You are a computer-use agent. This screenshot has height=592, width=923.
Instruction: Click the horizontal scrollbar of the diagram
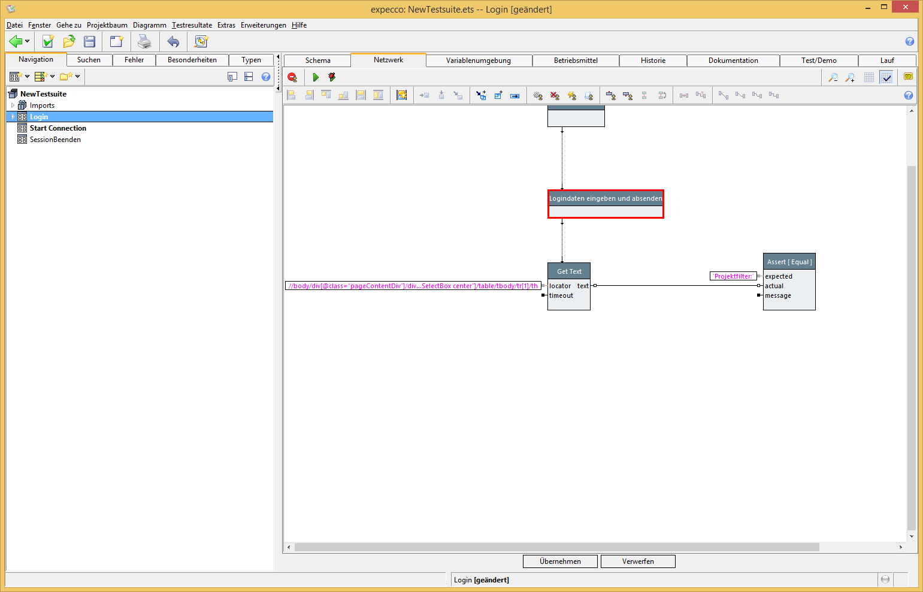(557, 547)
